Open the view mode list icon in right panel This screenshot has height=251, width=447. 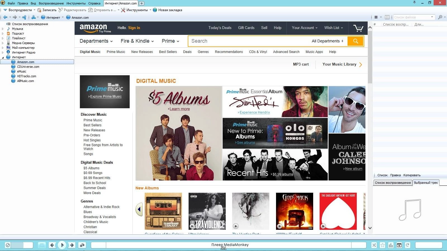tap(376, 17)
